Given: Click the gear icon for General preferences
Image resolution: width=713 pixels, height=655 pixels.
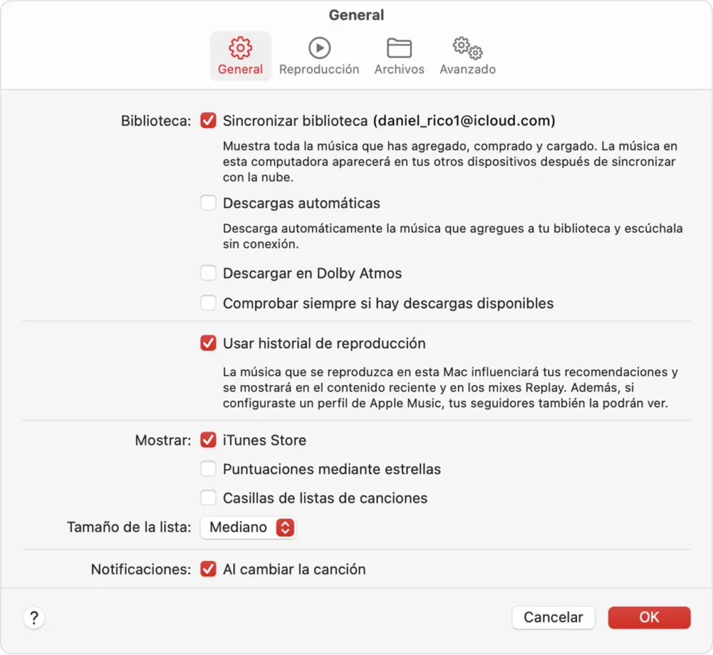Looking at the screenshot, I should pyautogui.click(x=240, y=48).
